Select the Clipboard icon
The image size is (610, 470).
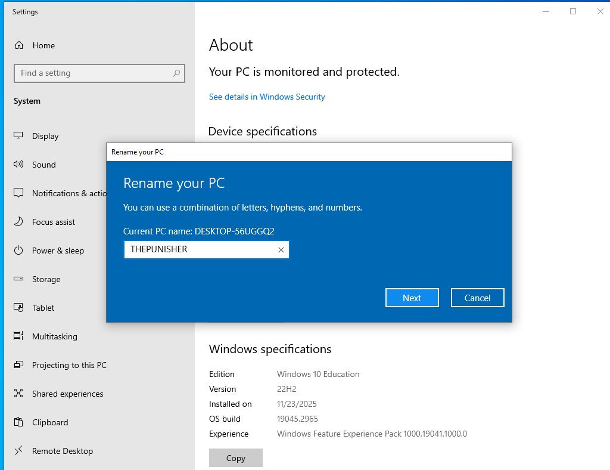click(18, 422)
